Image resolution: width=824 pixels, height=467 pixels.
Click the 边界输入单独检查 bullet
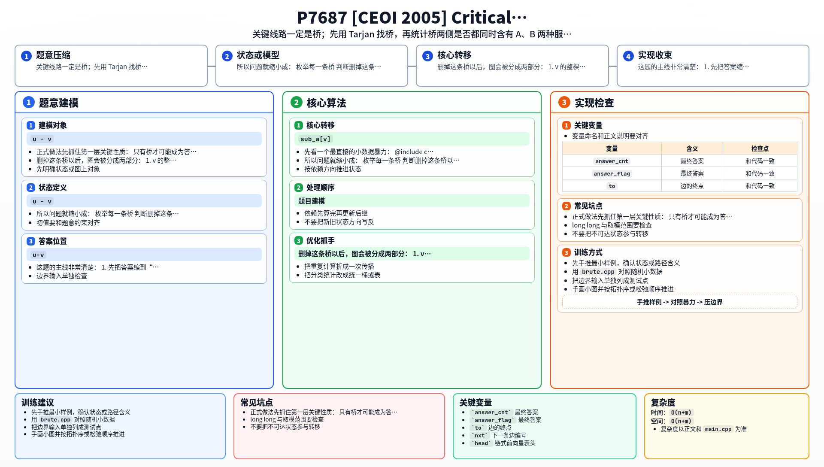tap(62, 276)
